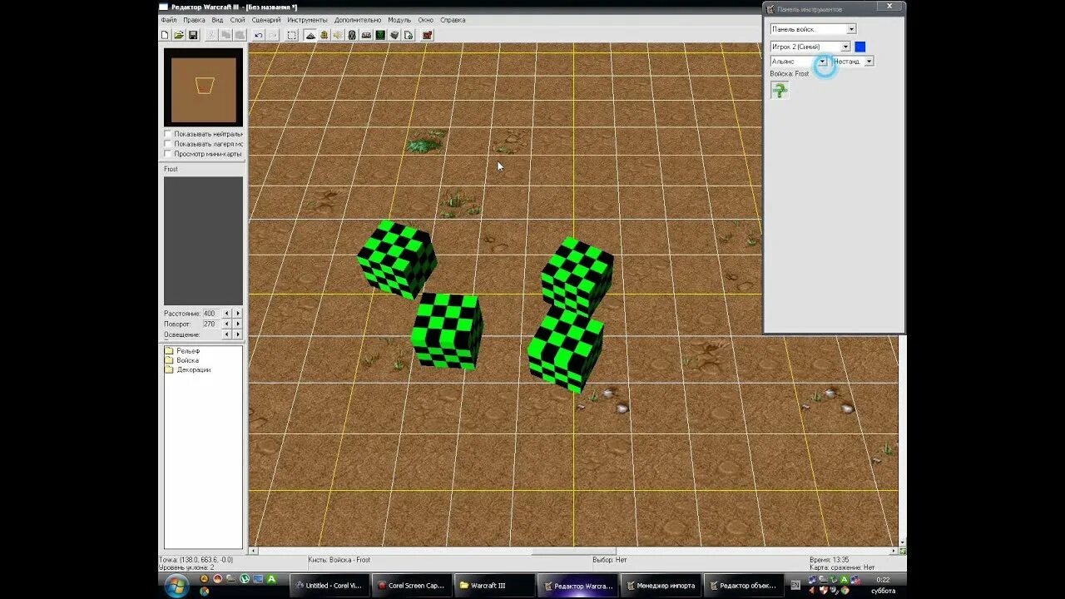This screenshot has height=599, width=1065.
Task: Click the taskbar clock showing 0:22
Action: pyautogui.click(x=883, y=580)
